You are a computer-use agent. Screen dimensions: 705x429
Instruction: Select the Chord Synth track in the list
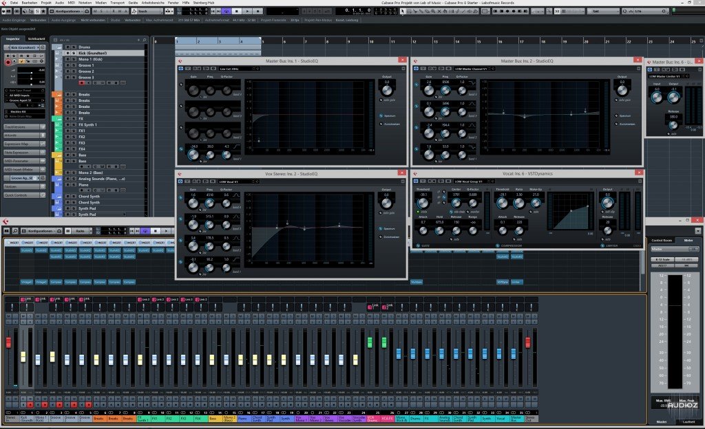88,197
